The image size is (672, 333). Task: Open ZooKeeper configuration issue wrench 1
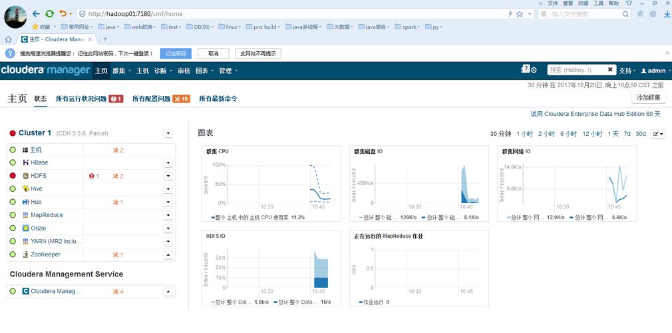point(118,255)
